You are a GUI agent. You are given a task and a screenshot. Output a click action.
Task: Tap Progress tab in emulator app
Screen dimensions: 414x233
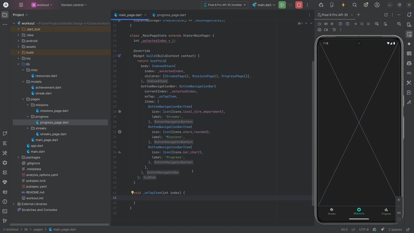(386, 211)
